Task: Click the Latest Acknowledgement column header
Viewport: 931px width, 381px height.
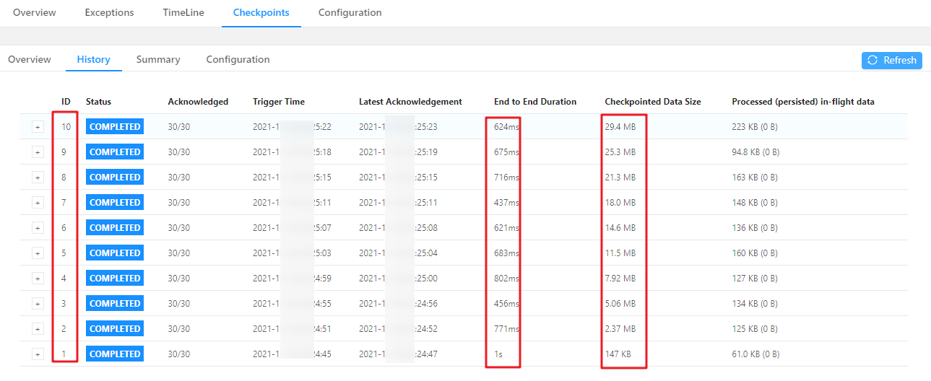Action: tap(410, 102)
